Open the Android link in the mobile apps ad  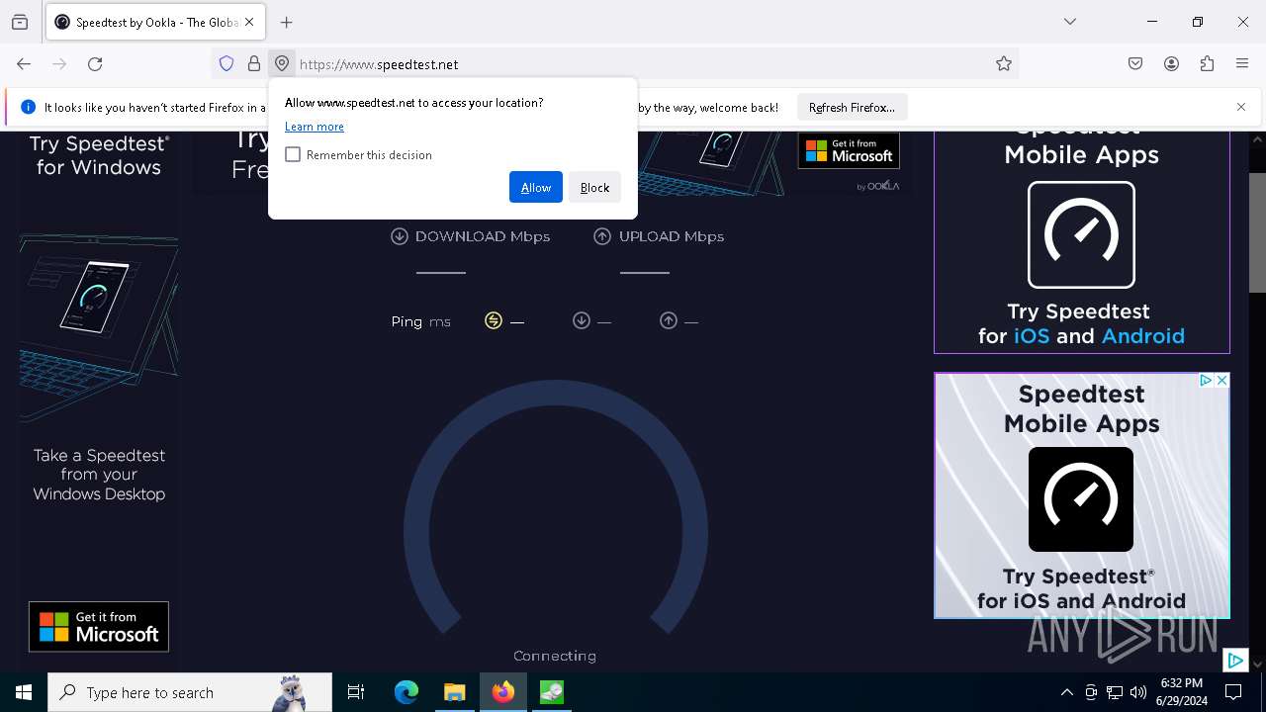point(1142,336)
